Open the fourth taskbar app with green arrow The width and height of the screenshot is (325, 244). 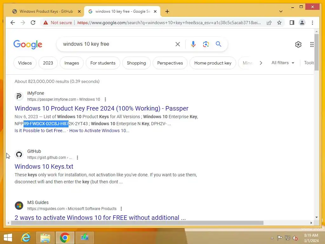pyautogui.click(x=84, y=238)
